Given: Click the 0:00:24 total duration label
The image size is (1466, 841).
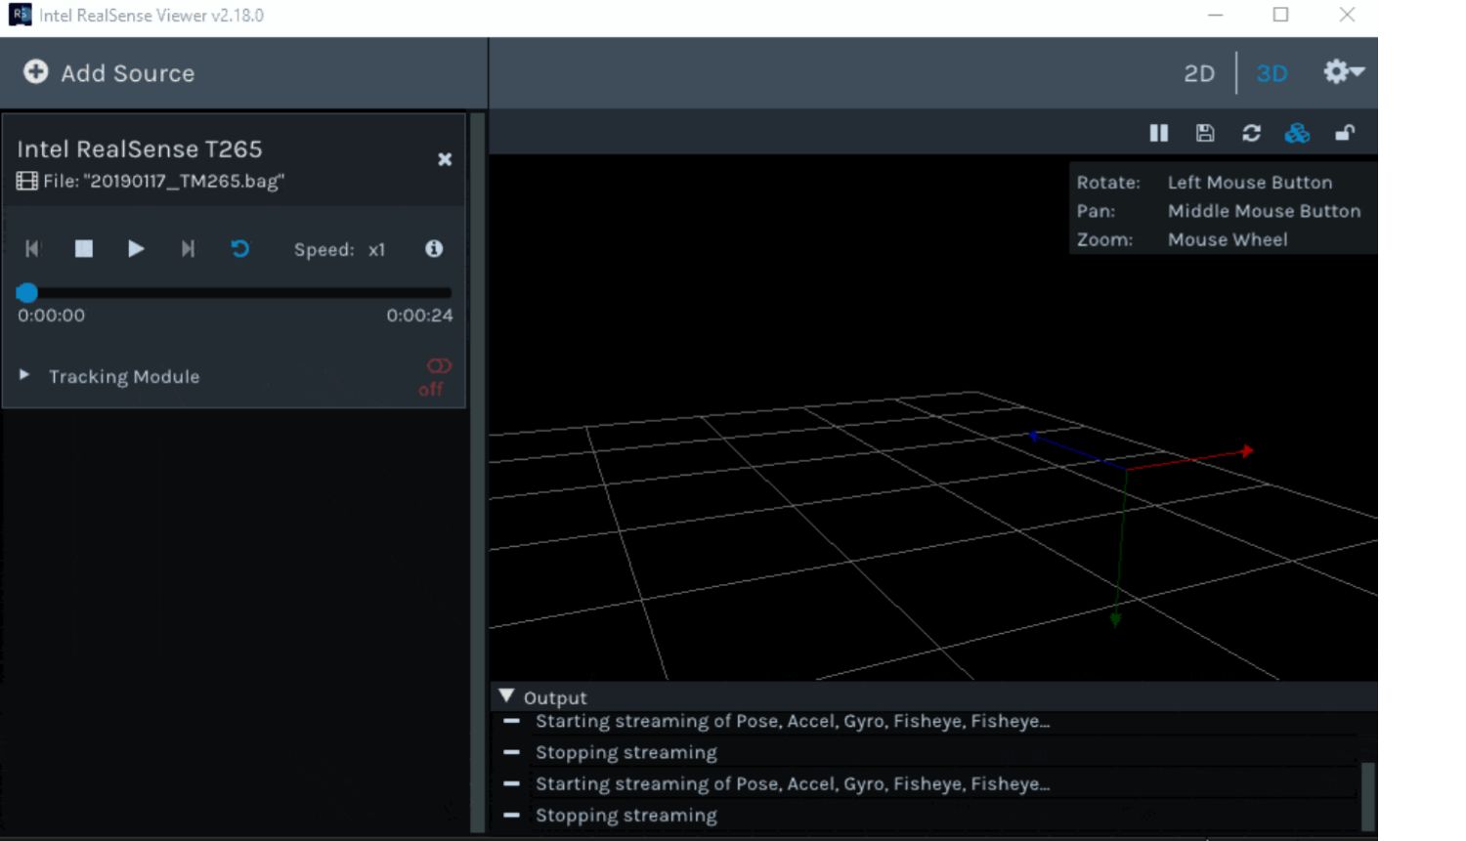Looking at the screenshot, I should pos(419,315).
